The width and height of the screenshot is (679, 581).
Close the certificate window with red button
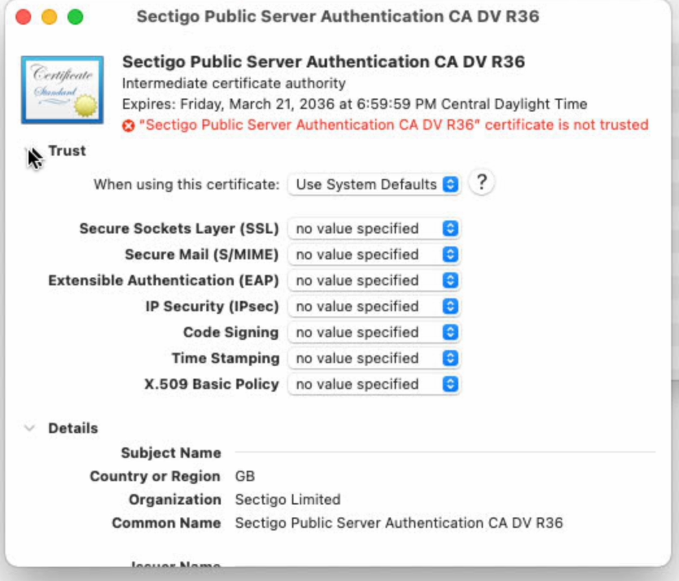(23, 17)
